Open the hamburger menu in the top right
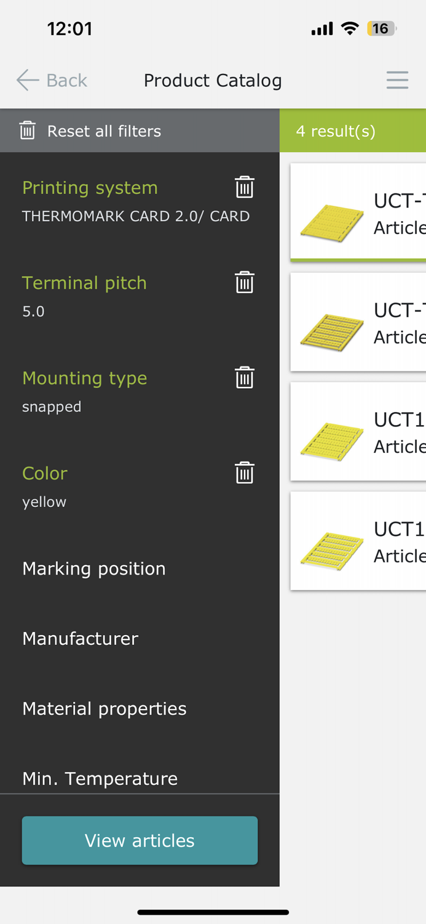 tap(398, 79)
